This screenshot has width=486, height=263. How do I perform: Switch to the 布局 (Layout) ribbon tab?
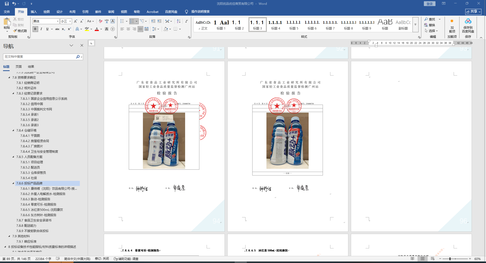click(x=72, y=12)
